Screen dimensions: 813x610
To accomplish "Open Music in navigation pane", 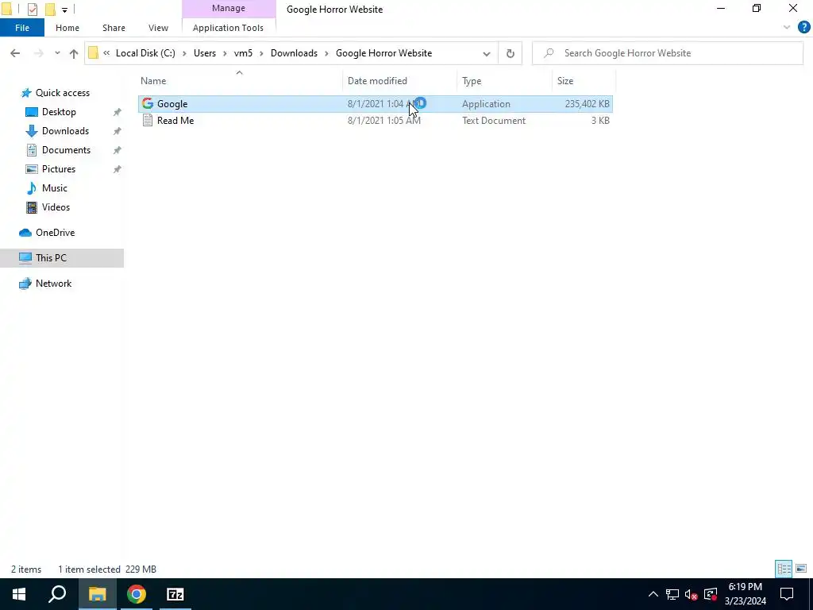I will pyautogui.click(x=55, y=188).
